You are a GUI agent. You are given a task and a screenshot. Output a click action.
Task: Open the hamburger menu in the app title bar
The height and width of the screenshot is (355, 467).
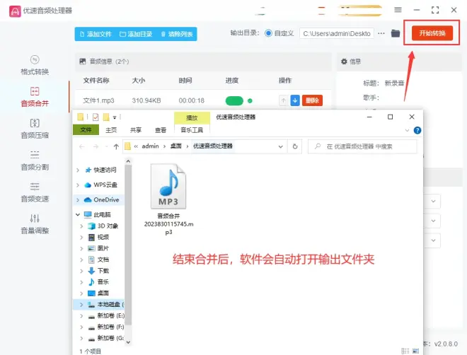(x=398, y=10)
